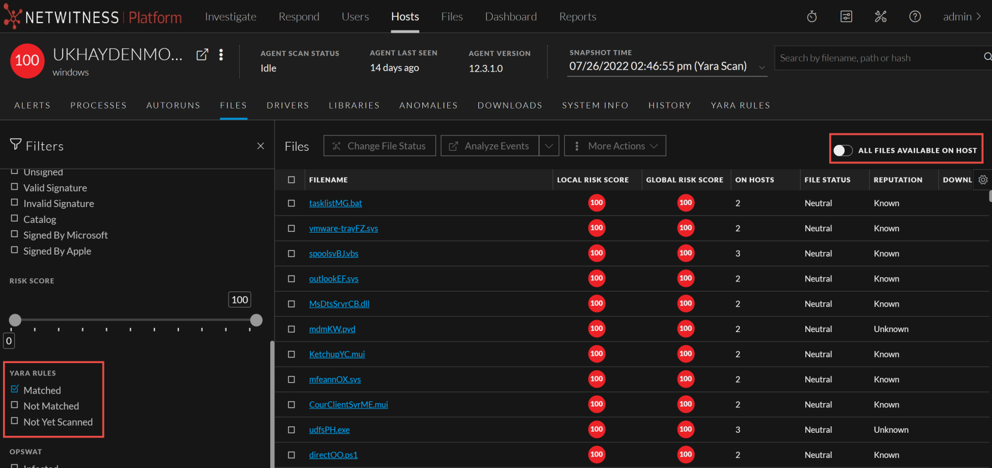Click the right risk score slider handle

tap(257, 320)
